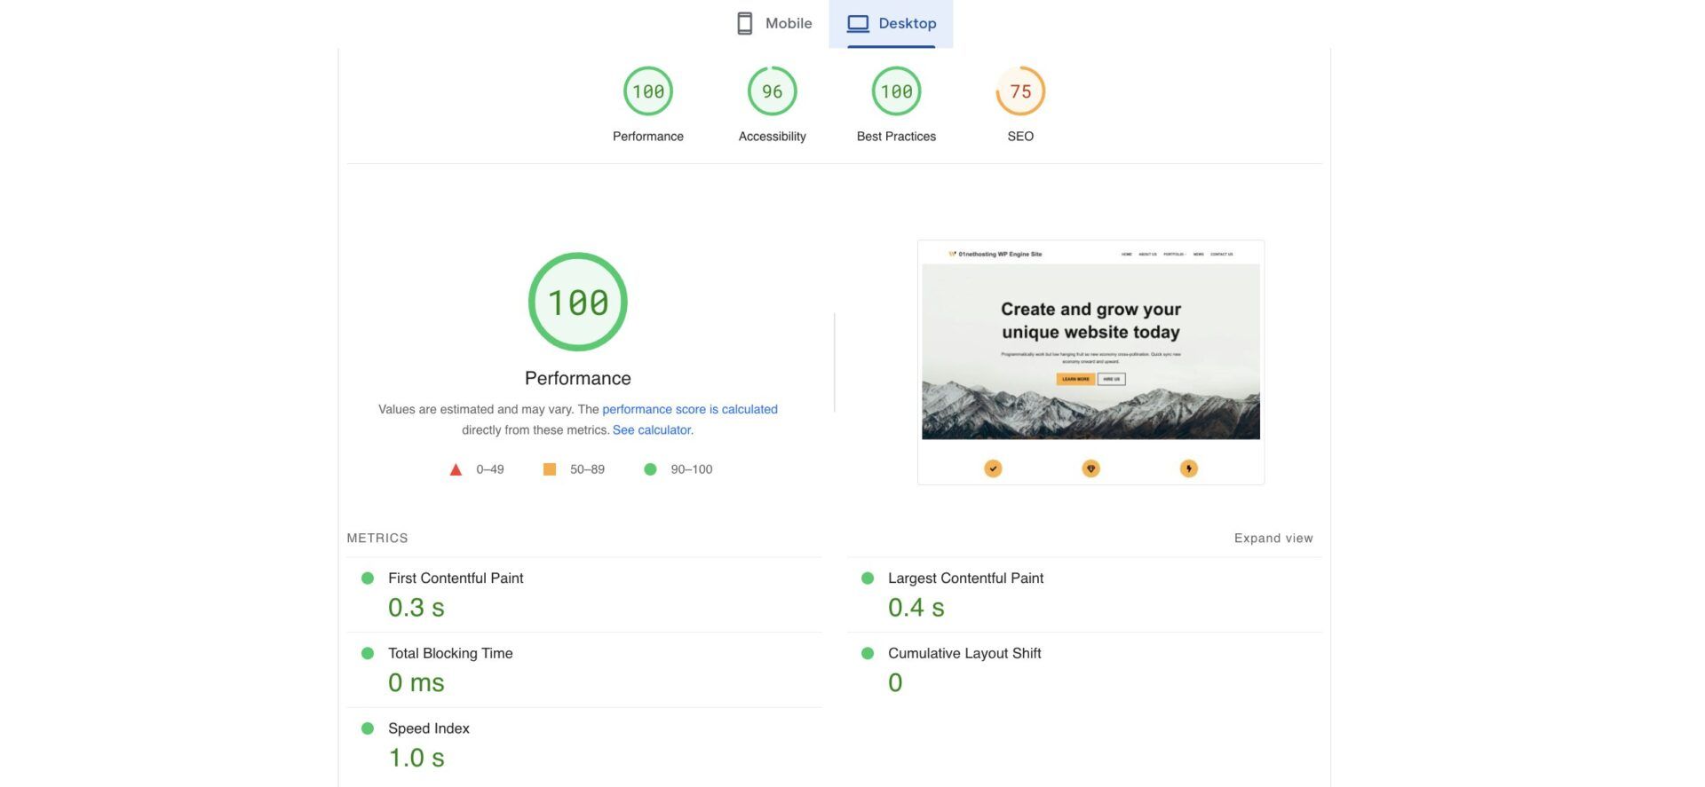Click the Total Blocking Time green dot
The width and height of the screenshot is (1705, 787).
click(x=368, y=654)
